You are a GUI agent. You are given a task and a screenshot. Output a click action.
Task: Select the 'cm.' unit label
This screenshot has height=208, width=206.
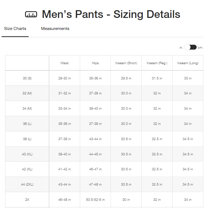tap(200, 48)
